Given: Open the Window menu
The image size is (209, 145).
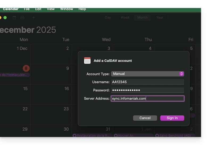Looking at the screenshot, I should [x=67, y=9].
